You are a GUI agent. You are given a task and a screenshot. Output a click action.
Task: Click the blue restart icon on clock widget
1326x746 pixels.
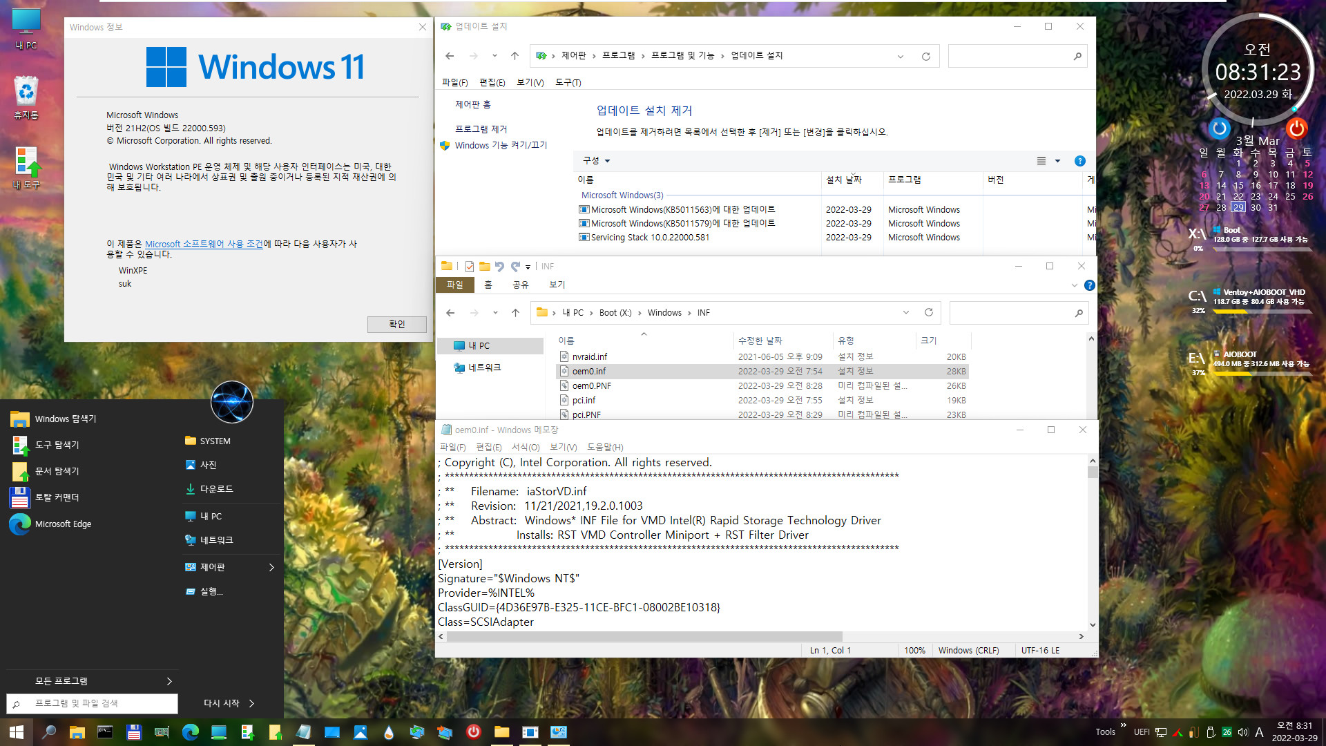(x=1220, y=128)
